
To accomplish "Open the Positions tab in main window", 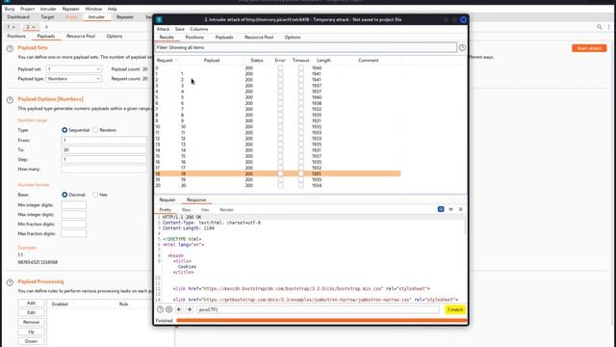I will (x=16, y=37).
